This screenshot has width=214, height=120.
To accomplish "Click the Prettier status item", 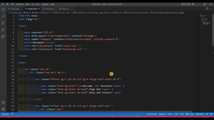I will 200,114.
